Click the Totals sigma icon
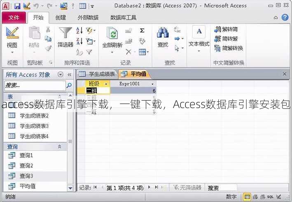This screenshot has width=292, height=202. tap(142, 31)
